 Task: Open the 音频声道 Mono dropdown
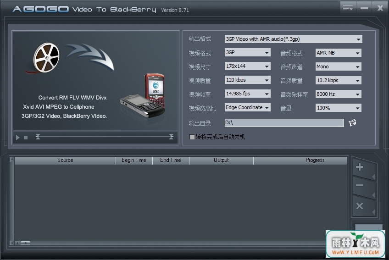(339, 66)
